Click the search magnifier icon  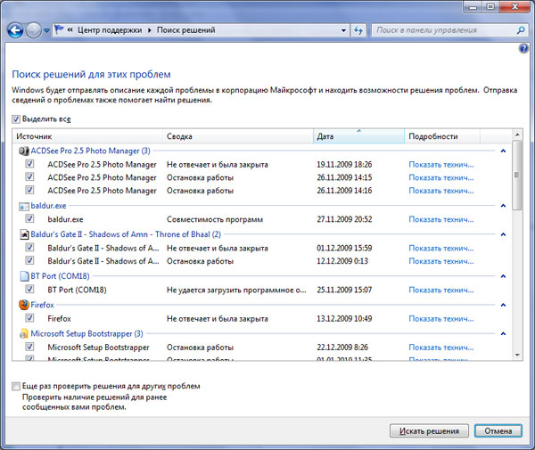click(x=521, y=30)
